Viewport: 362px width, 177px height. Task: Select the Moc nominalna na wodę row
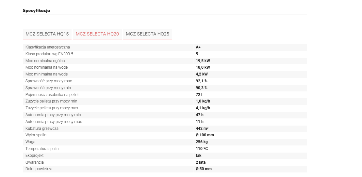[47, 67]
